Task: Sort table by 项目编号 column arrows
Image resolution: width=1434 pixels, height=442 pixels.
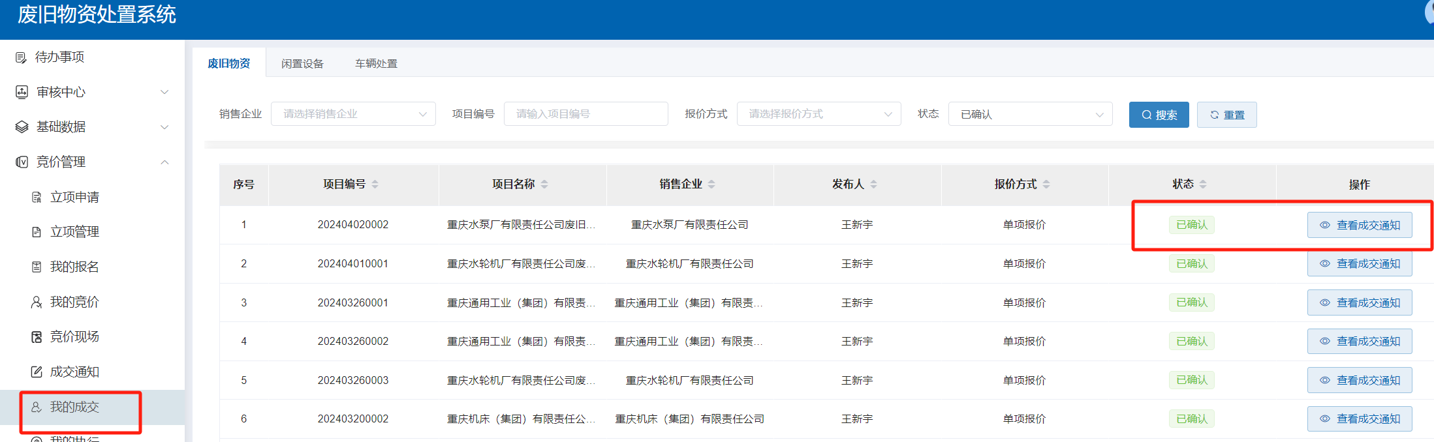Action: [375, 184]
